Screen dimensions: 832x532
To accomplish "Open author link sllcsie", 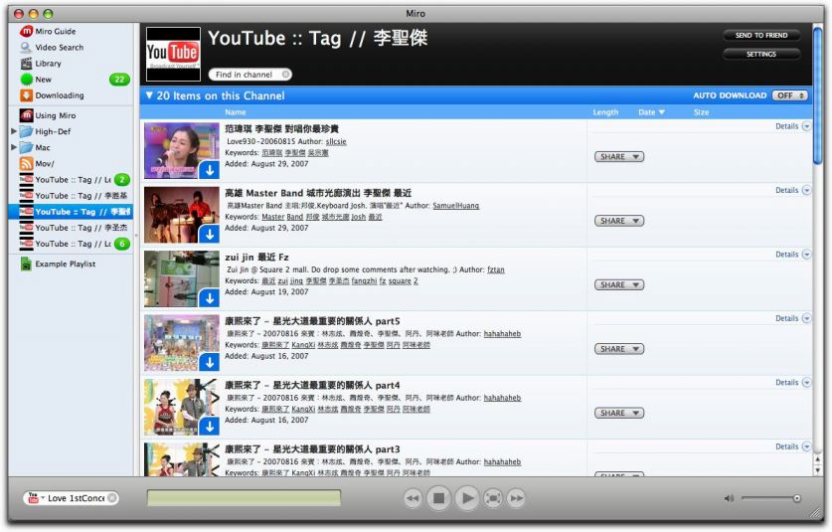I will coord(336,142).
